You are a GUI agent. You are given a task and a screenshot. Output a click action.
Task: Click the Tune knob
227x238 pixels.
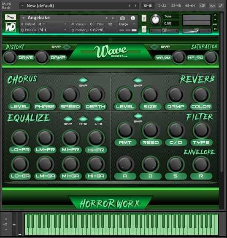(x=156, y=20)
